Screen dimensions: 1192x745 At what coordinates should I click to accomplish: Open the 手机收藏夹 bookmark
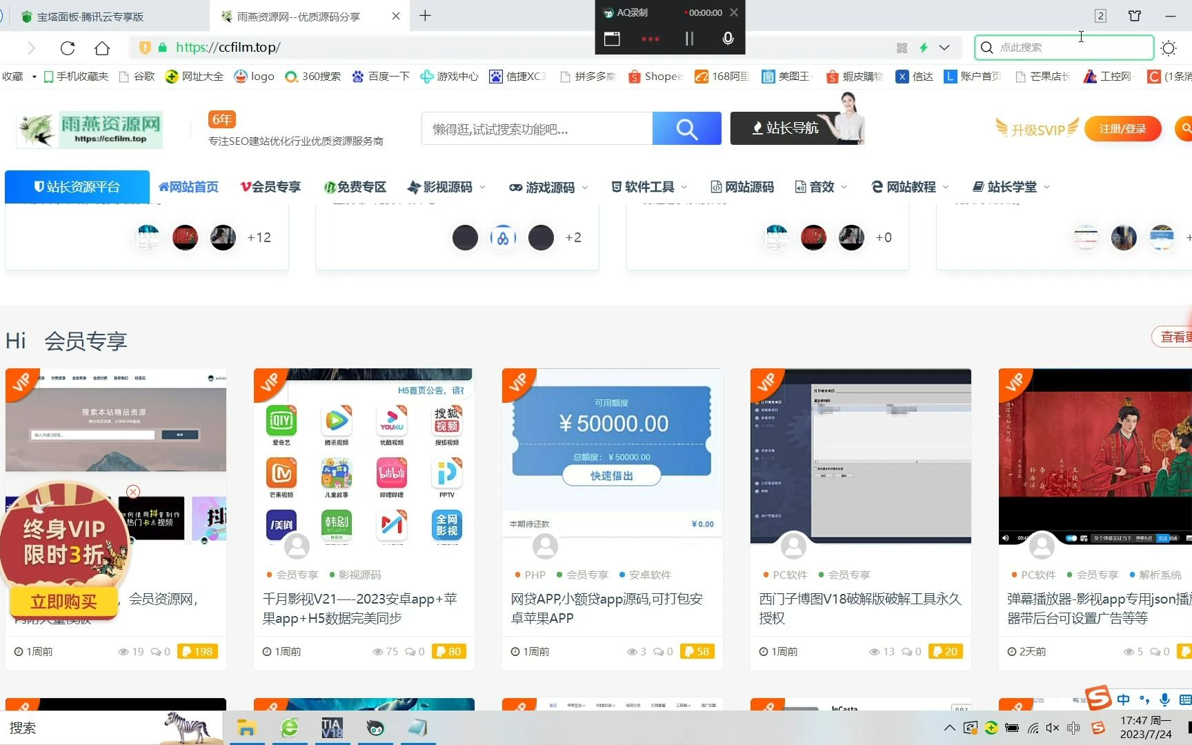point(76,76)
